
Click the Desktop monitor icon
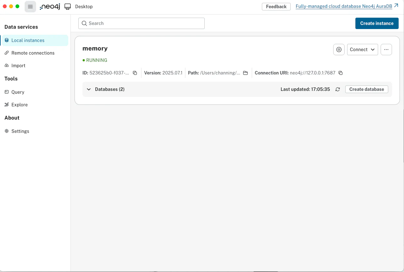(68, 7)
